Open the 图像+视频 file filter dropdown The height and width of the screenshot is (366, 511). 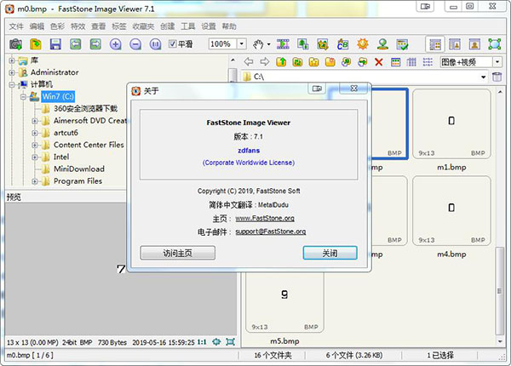[497, 61]
